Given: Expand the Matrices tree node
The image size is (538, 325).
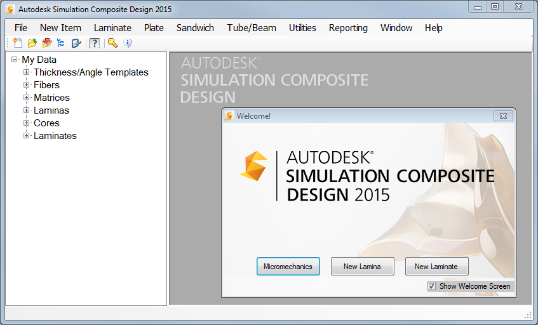Looking at the screenshot, I should 26,97.
